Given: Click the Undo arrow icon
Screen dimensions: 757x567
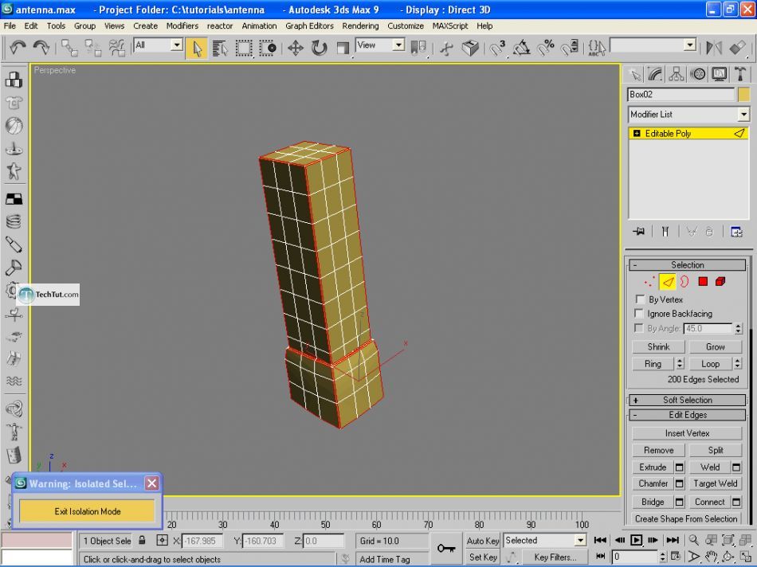Looking at the screenshot, I should click(18, 47).
